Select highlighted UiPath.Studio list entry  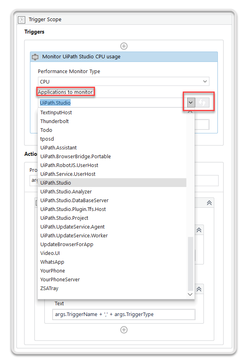point(112,183)
